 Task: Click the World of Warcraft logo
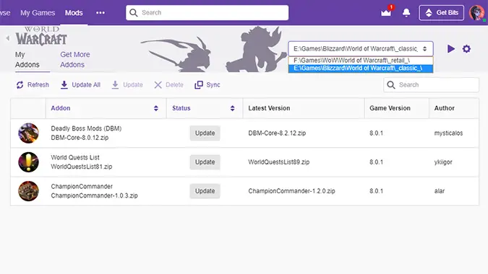[x=41, y=36]
